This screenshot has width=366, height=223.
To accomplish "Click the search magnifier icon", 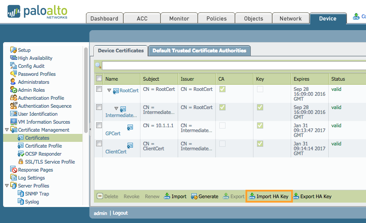I will pos(98,66).
